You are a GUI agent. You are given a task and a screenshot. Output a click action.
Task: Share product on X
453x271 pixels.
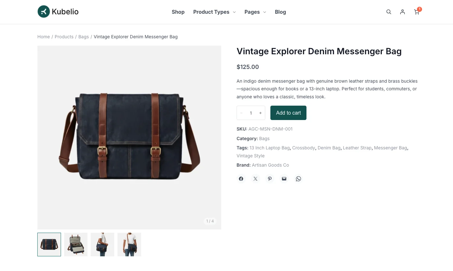point(255,178)
